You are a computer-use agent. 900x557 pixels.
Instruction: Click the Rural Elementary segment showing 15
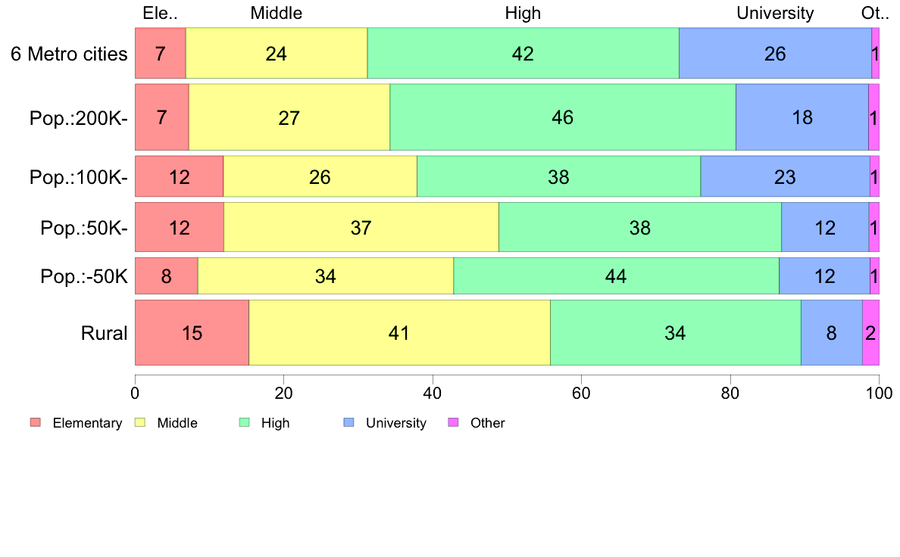pos(192,333)
